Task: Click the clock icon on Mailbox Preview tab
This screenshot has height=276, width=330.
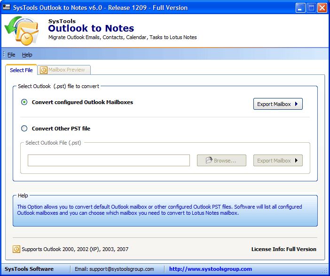Action: coord(44,70)
